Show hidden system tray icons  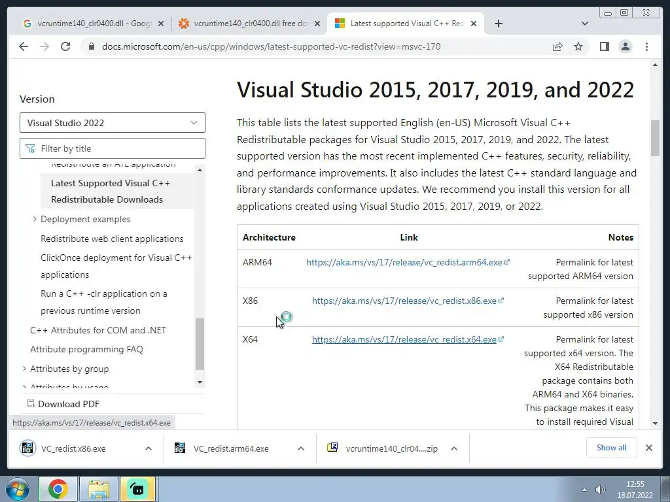(584, 490)
